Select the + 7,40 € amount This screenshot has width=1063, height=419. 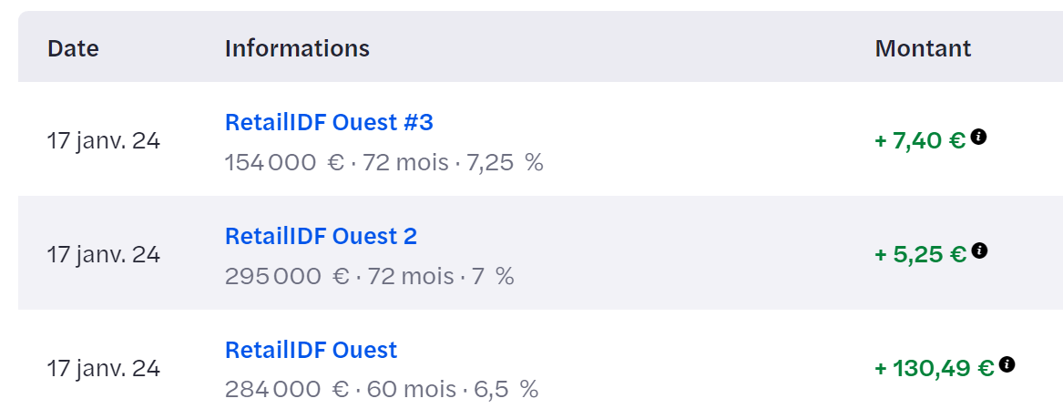(x=919, y=140)
